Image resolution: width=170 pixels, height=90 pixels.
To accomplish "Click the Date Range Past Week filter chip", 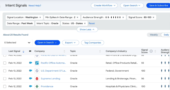I will click(20, 23).
